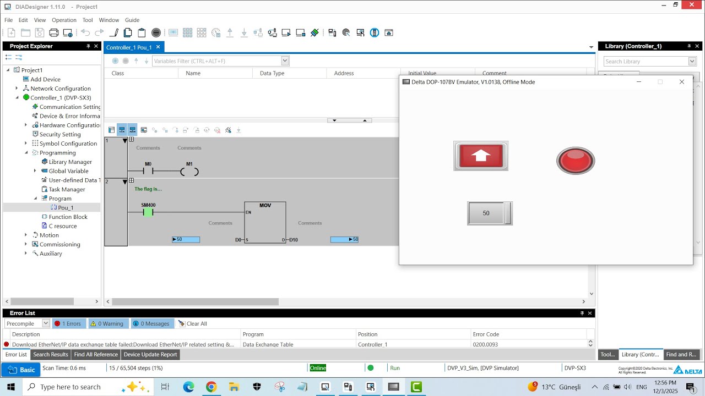Screen dimensions: 705x396
Task: Click the ladder editor horizontal scrollbar
Action: [x=196, y=301]
